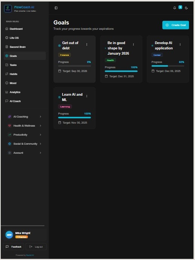
Task: Click Be in good shape by January 2026 title
Action: point(118,48)
